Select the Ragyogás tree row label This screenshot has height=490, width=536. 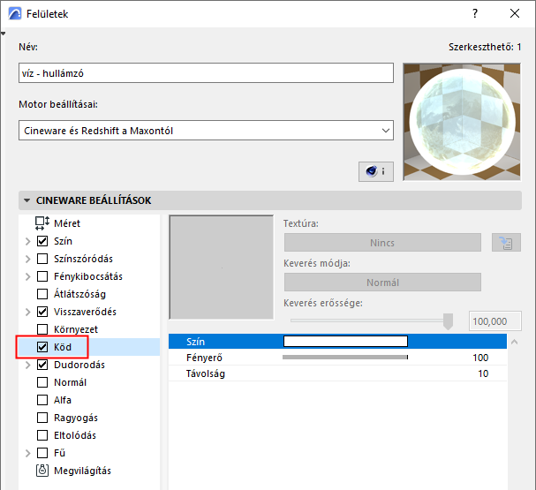pyautogui.click(x=76, y=418)
